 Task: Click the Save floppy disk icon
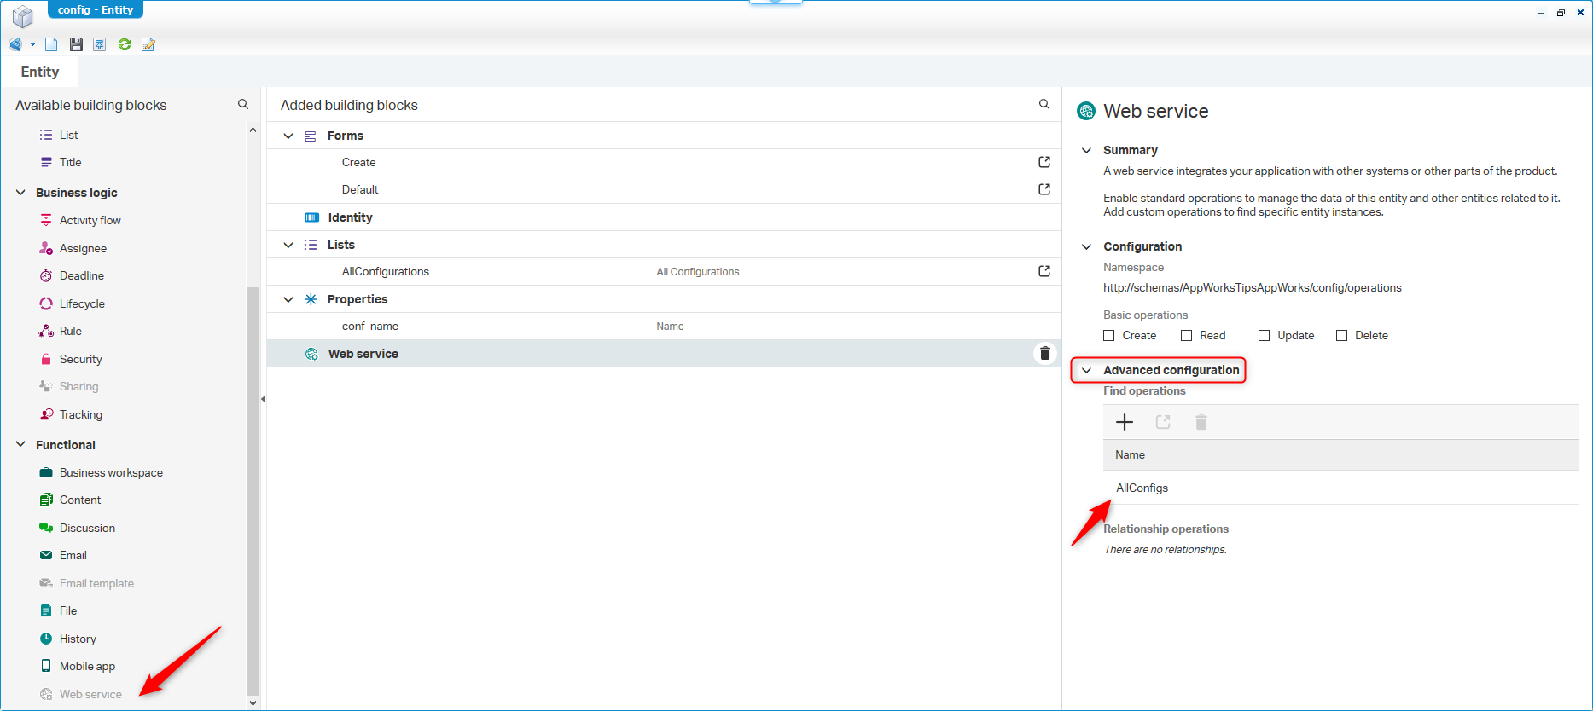[76, 44]
